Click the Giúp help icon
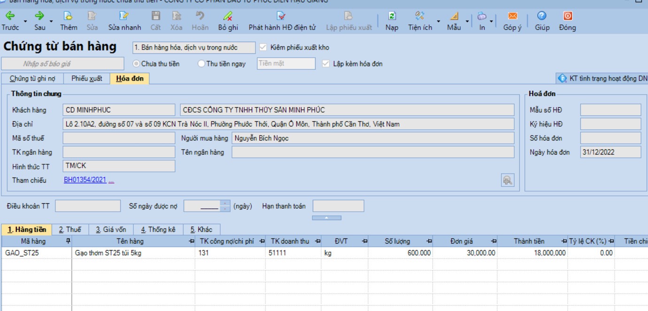 point(542,16)
